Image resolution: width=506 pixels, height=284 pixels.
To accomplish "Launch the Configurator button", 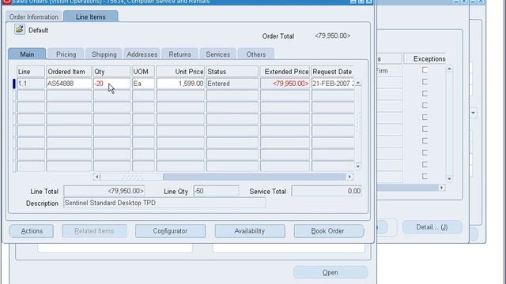I will point(170,231).
